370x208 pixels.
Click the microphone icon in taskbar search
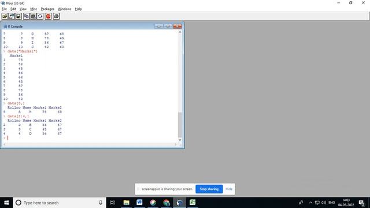coord(101,203)
